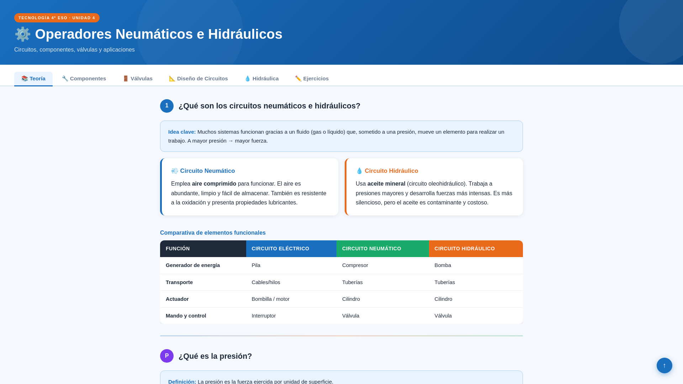The image size is (683, 384).
Task: Click the Interruptor cell
Action: click(x=264, y=316)
